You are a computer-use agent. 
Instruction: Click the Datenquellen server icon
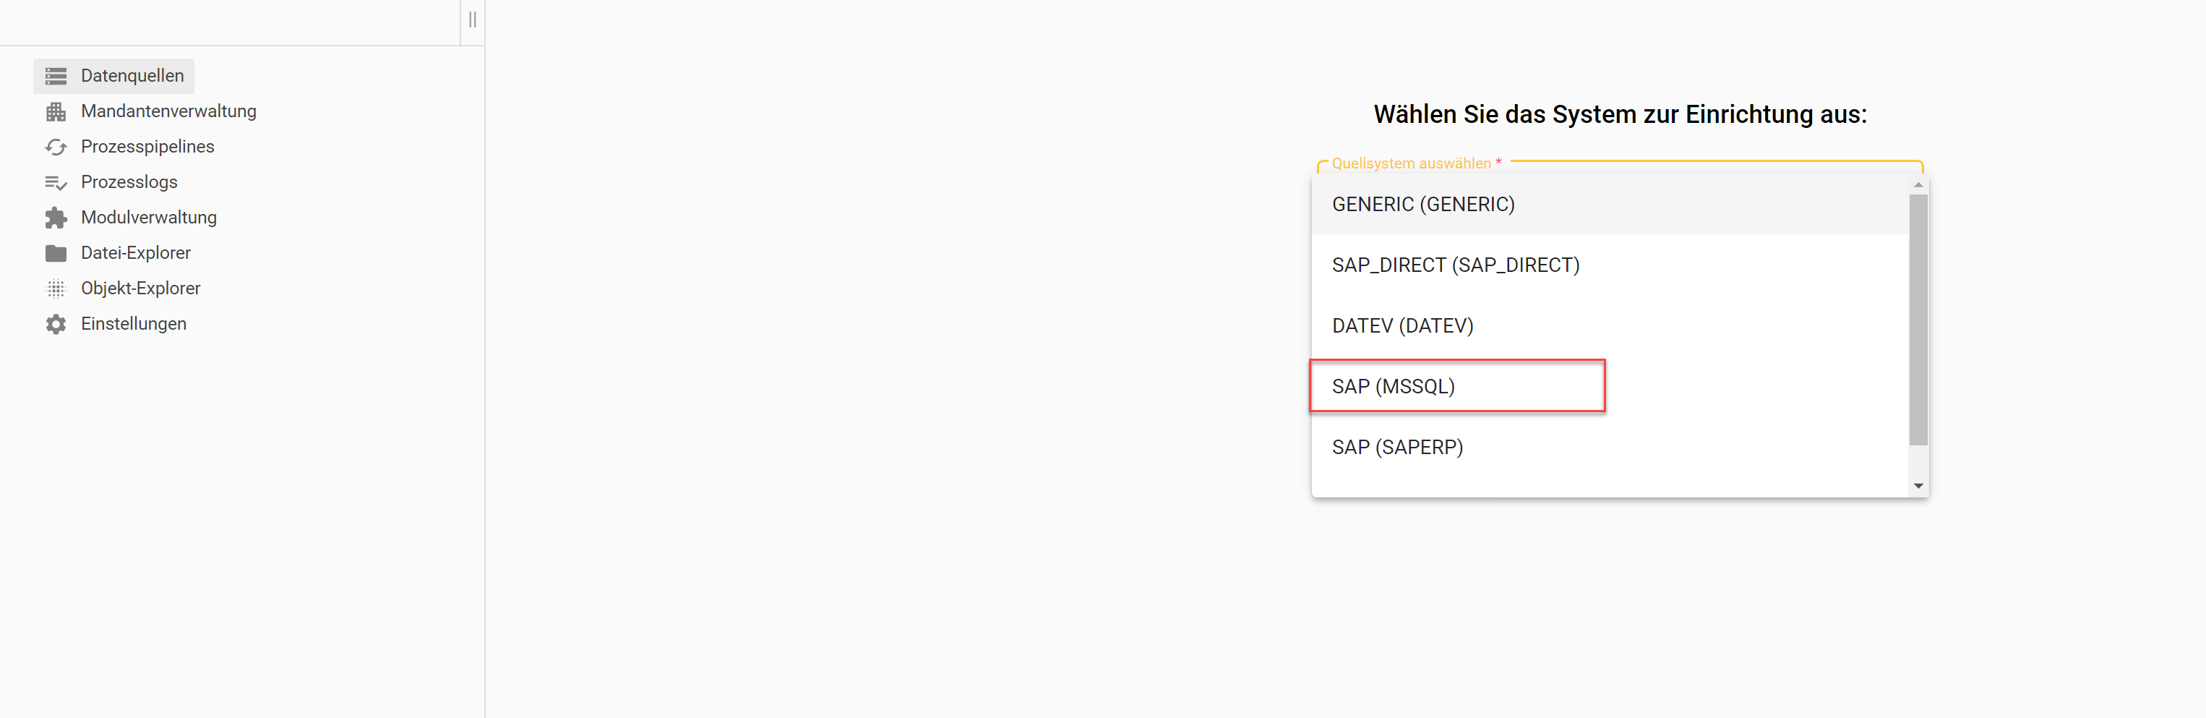click(56, 76)
